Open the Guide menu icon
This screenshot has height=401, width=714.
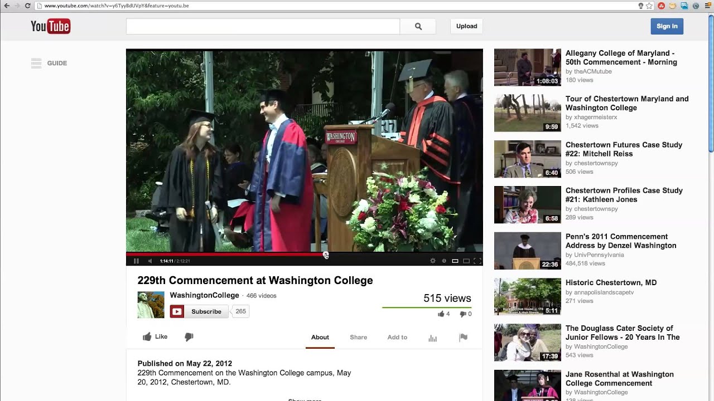tap(36, 63)
